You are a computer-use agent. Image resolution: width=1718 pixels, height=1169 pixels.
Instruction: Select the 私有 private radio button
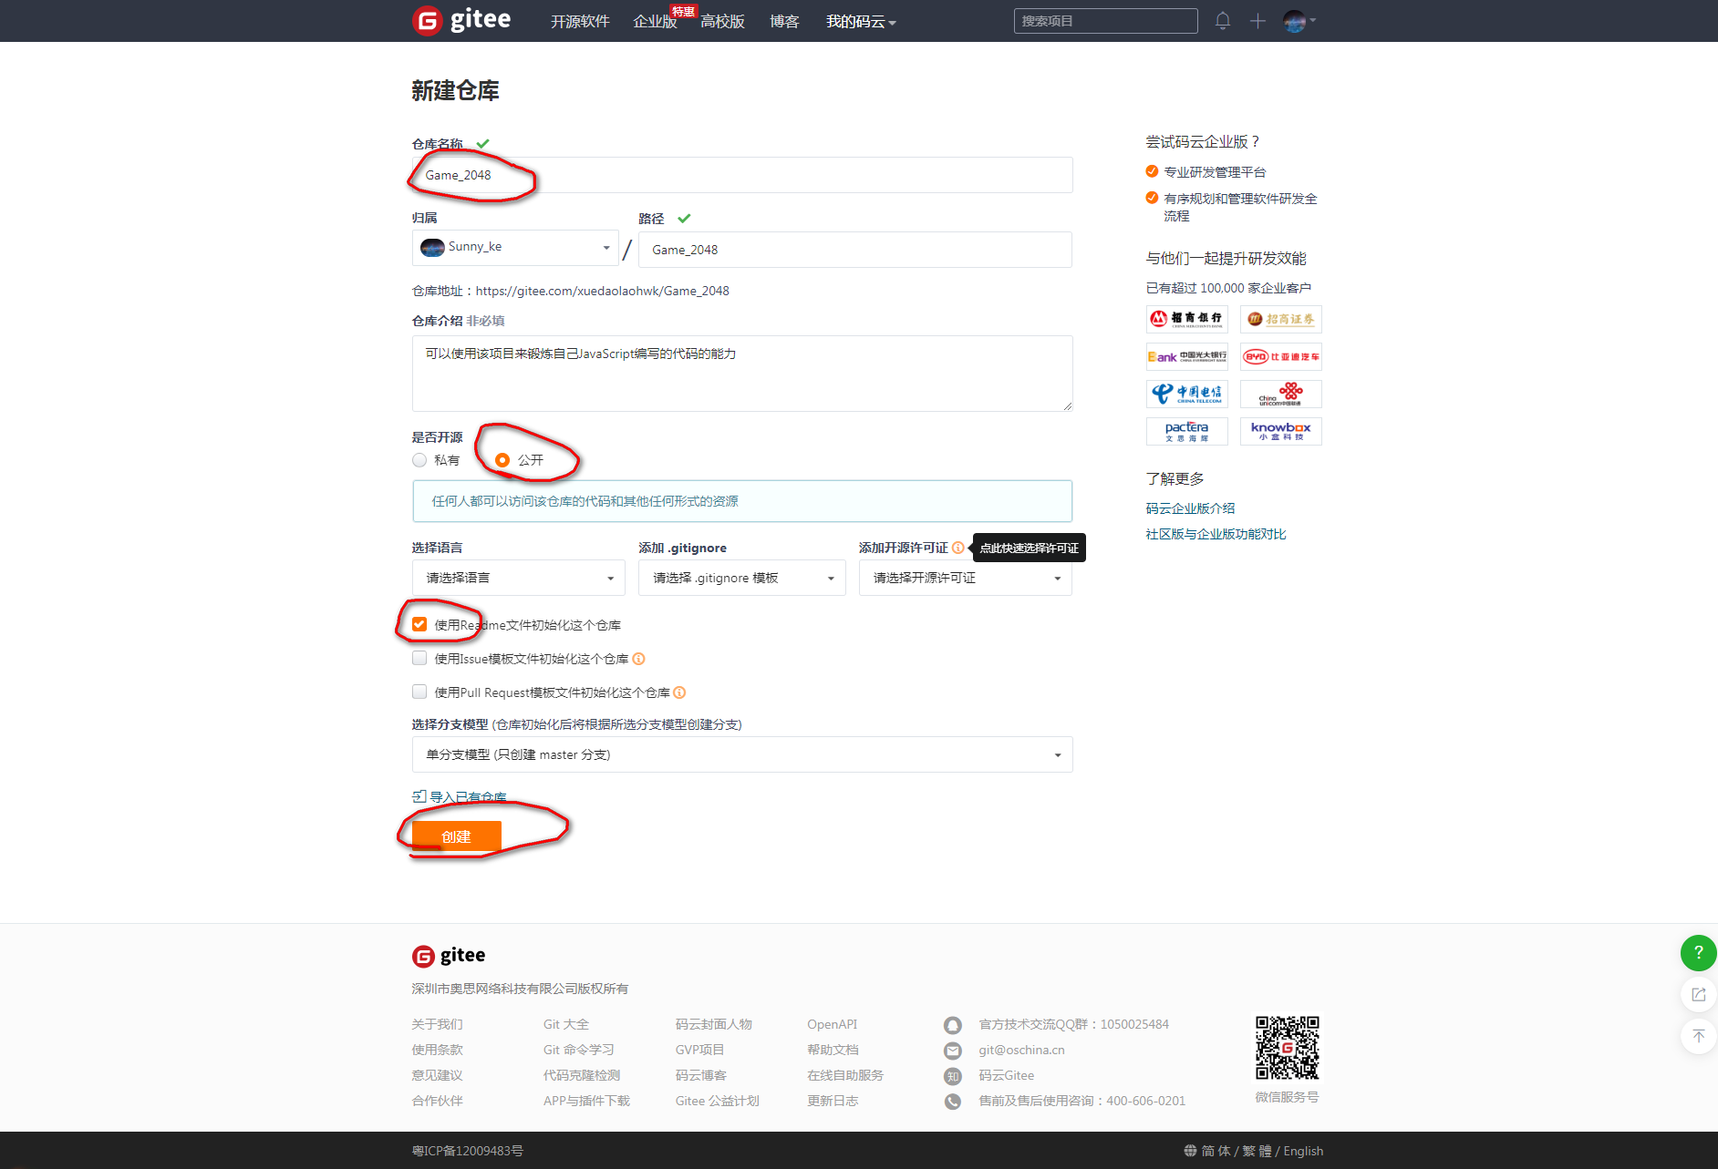click(x=419, y=460)
